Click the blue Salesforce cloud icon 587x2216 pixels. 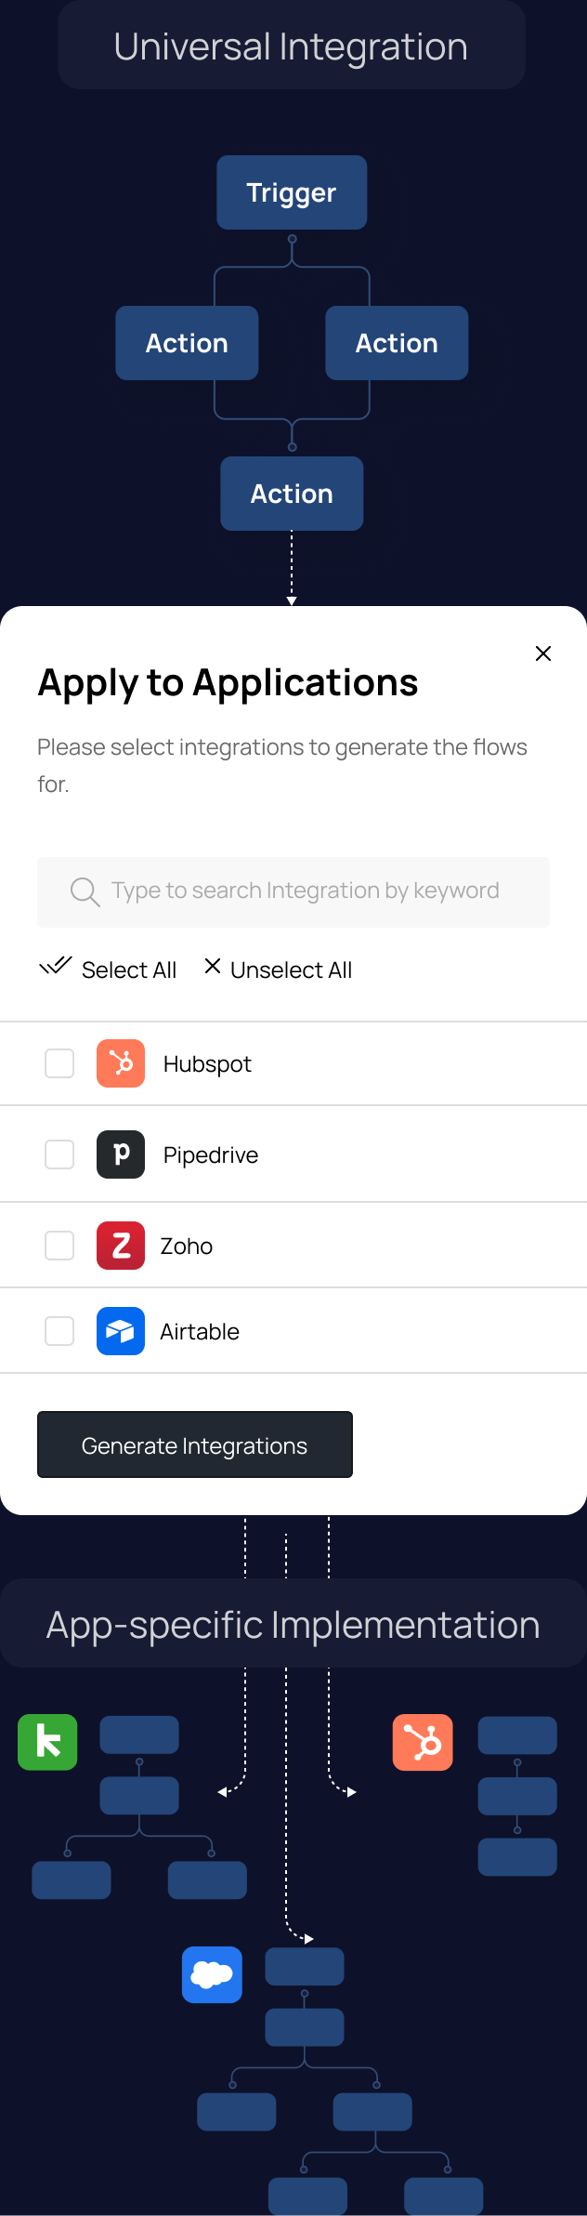212,1974
